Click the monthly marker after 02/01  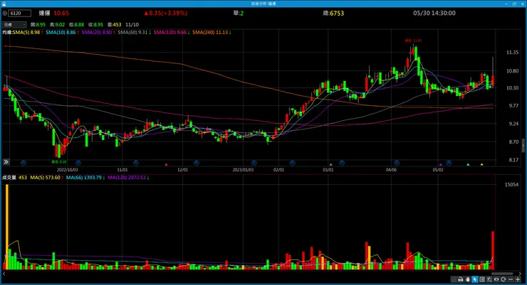point(293,163)
